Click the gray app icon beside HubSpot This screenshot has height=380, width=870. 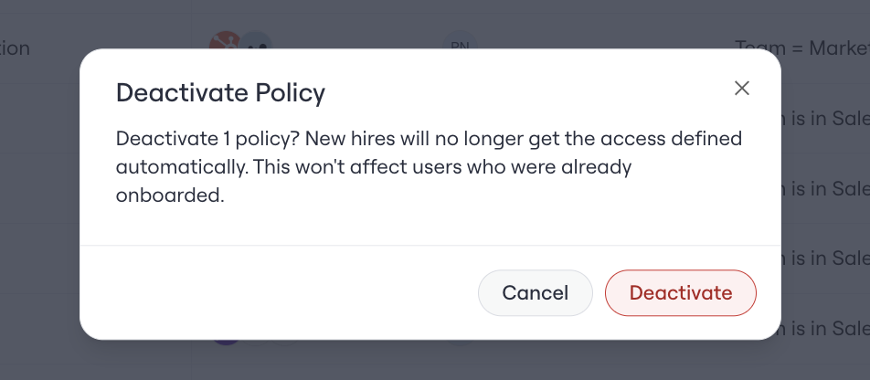256,42
